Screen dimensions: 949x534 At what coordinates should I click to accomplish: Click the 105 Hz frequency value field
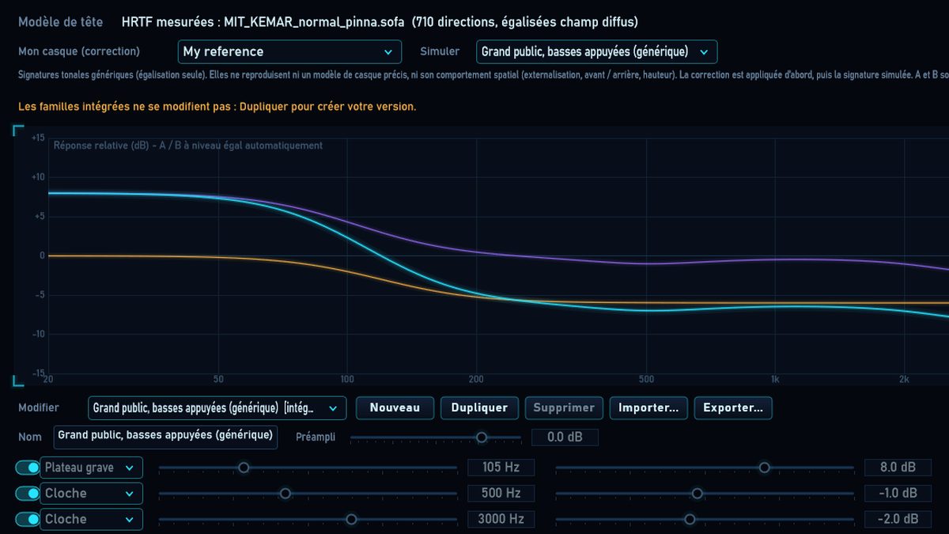click(x=501, y=468)
